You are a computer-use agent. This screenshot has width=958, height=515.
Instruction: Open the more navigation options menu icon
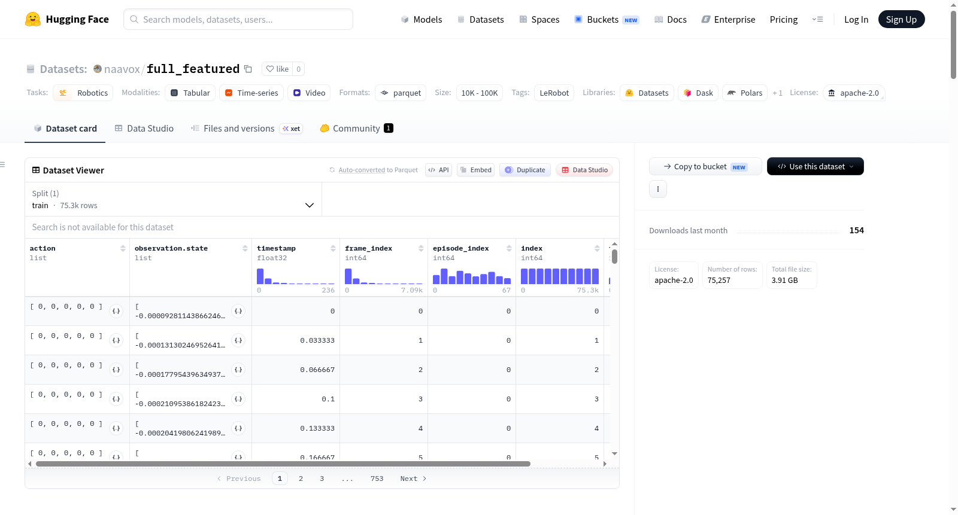(x=817, y=19)
